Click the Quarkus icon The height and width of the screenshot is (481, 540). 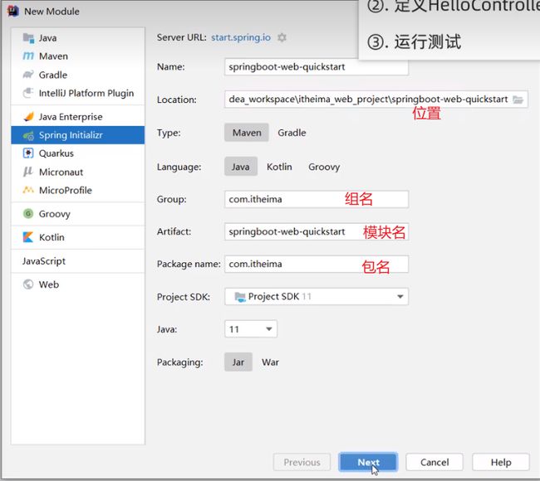(x=28, y=153)
